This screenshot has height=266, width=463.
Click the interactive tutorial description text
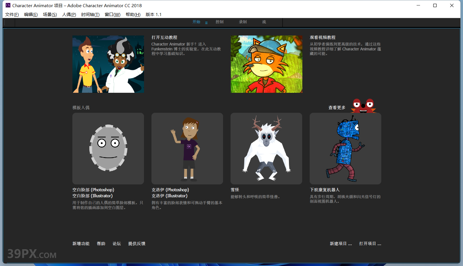coord(186,49)
